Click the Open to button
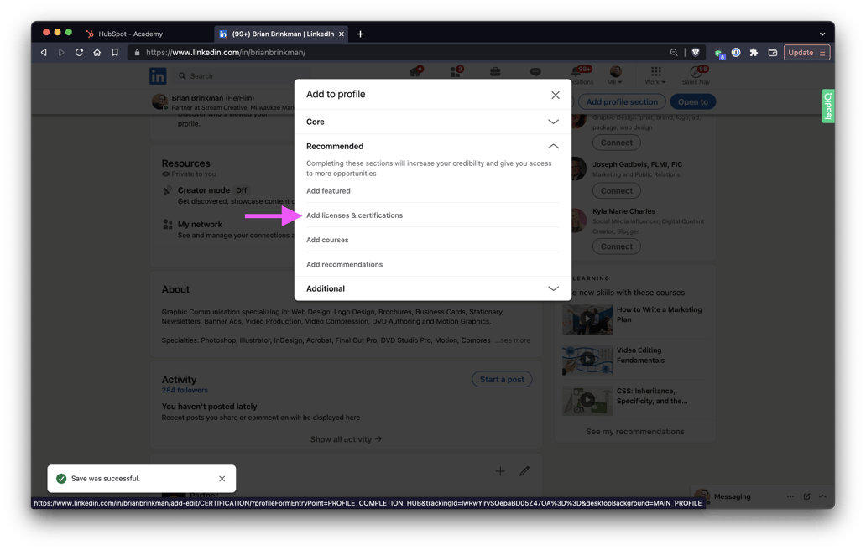The width and height of the screenshot is (866, 550). tap(692, 101)
